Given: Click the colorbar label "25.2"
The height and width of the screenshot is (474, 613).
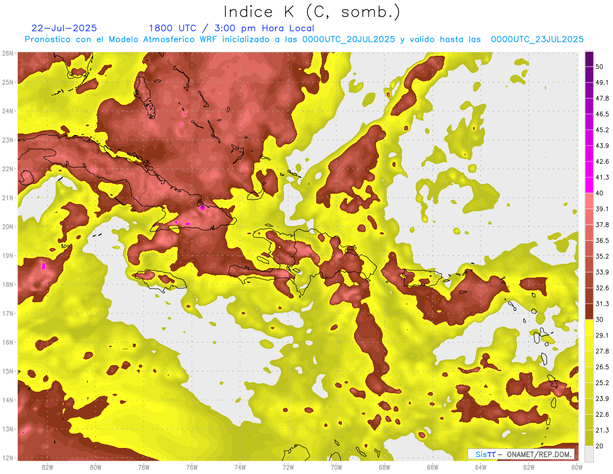Looking at the screenshot, I should pos(602,383).
